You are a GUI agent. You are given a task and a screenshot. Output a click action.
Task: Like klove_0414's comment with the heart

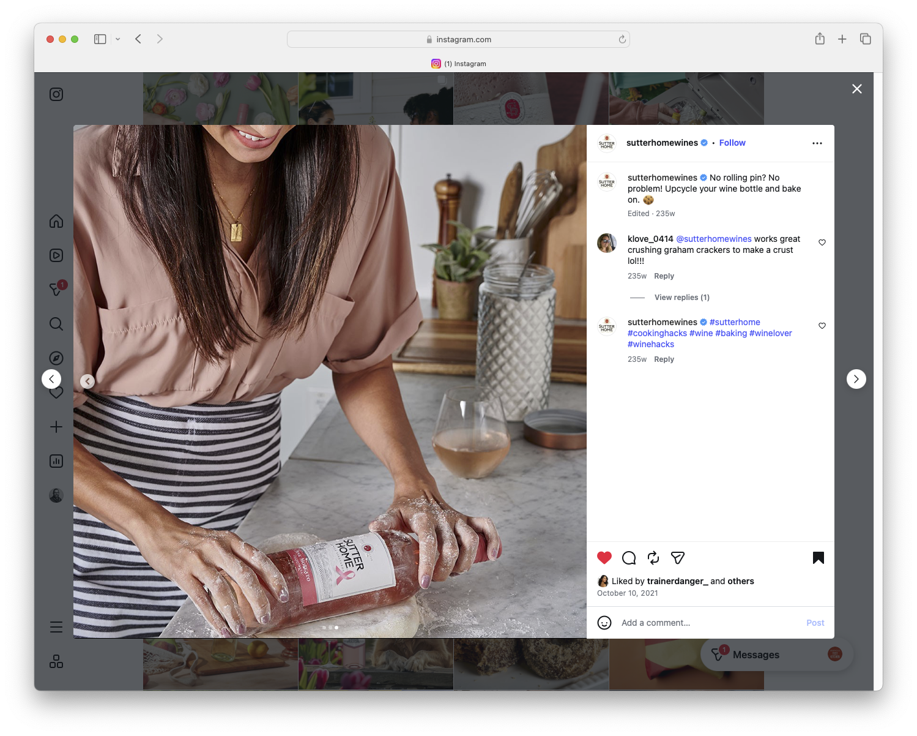(822, 242)
